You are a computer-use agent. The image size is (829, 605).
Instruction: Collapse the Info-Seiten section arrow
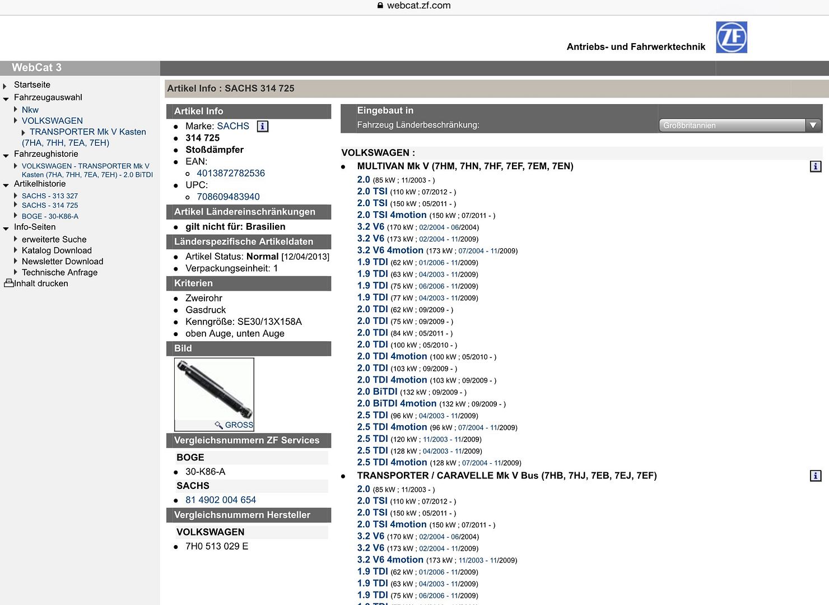(6, 228)
